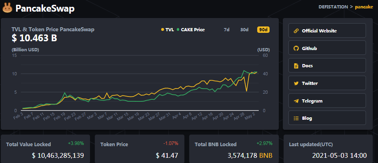Click the green CAKE Price legend dot

(178, 30)
